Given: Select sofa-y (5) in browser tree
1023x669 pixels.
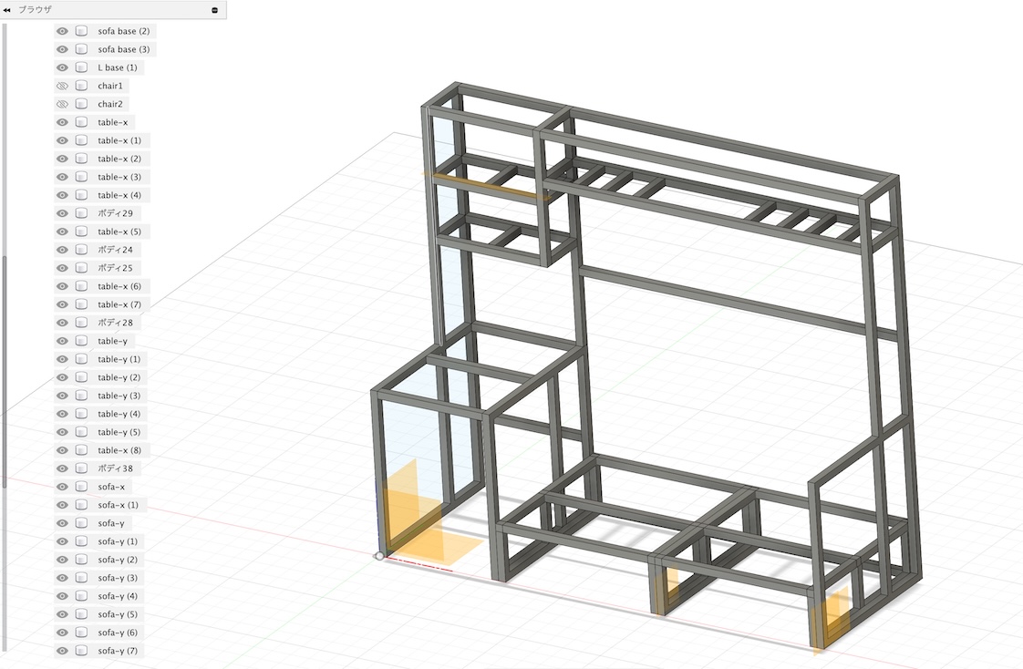Looking at the screenshot, I should tap(118, 614).
